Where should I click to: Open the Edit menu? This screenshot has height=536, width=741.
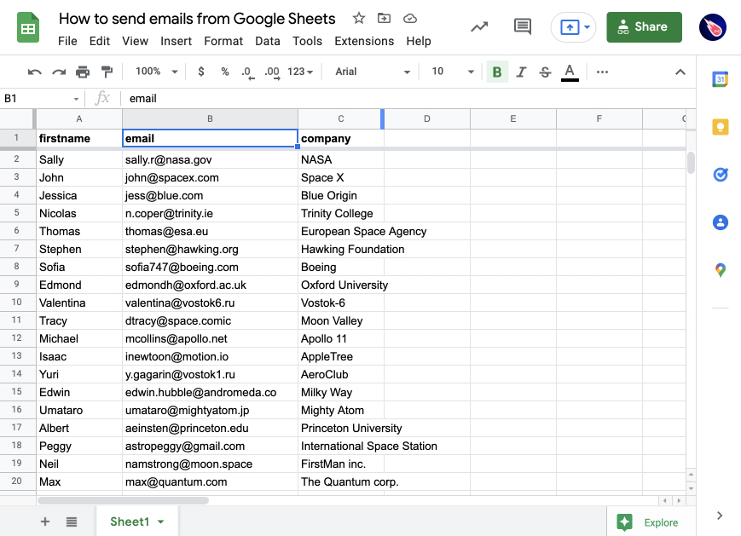100,41
